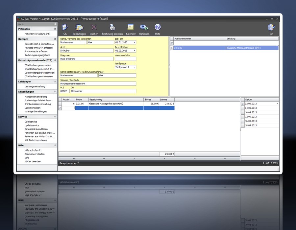Image resolution: width=296 pixels, height=230 pixels.
Task: Select date entry 18.09.2013
Action: click(261, 126)
